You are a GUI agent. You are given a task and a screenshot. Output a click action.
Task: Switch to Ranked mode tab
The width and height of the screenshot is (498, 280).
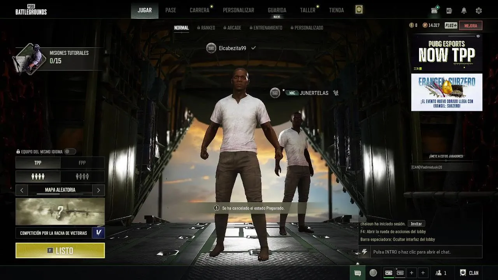coord(206,28)
